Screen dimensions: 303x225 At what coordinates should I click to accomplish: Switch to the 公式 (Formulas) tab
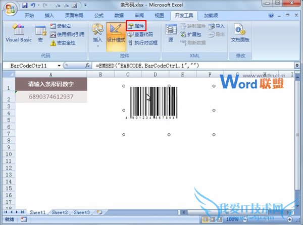tap(99, 15)
